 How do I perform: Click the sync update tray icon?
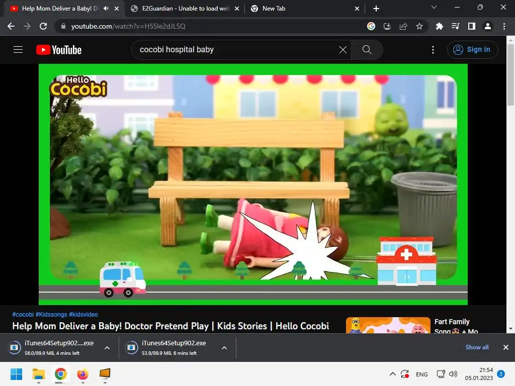pyautogui.click(x=405, y=374)
